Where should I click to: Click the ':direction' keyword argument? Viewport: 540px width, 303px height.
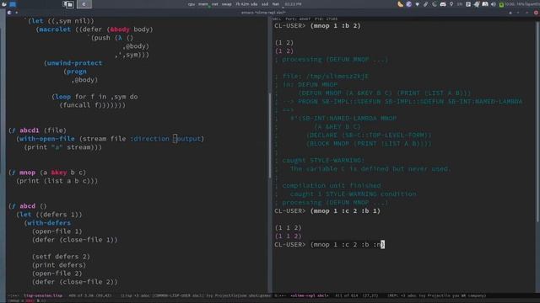coord(150,139)
